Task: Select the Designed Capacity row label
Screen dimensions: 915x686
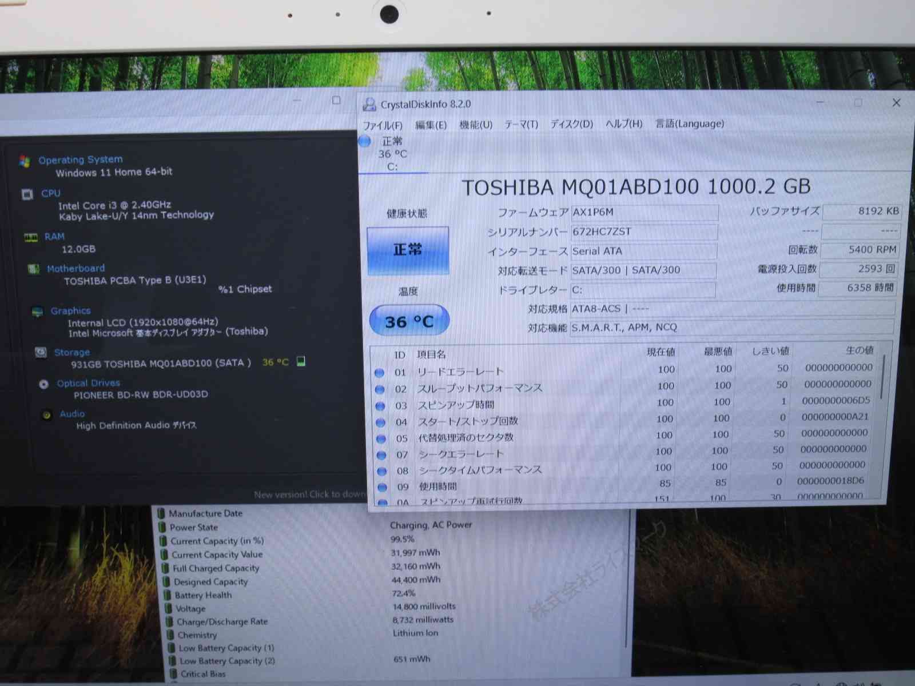Action: pos(211,582)
